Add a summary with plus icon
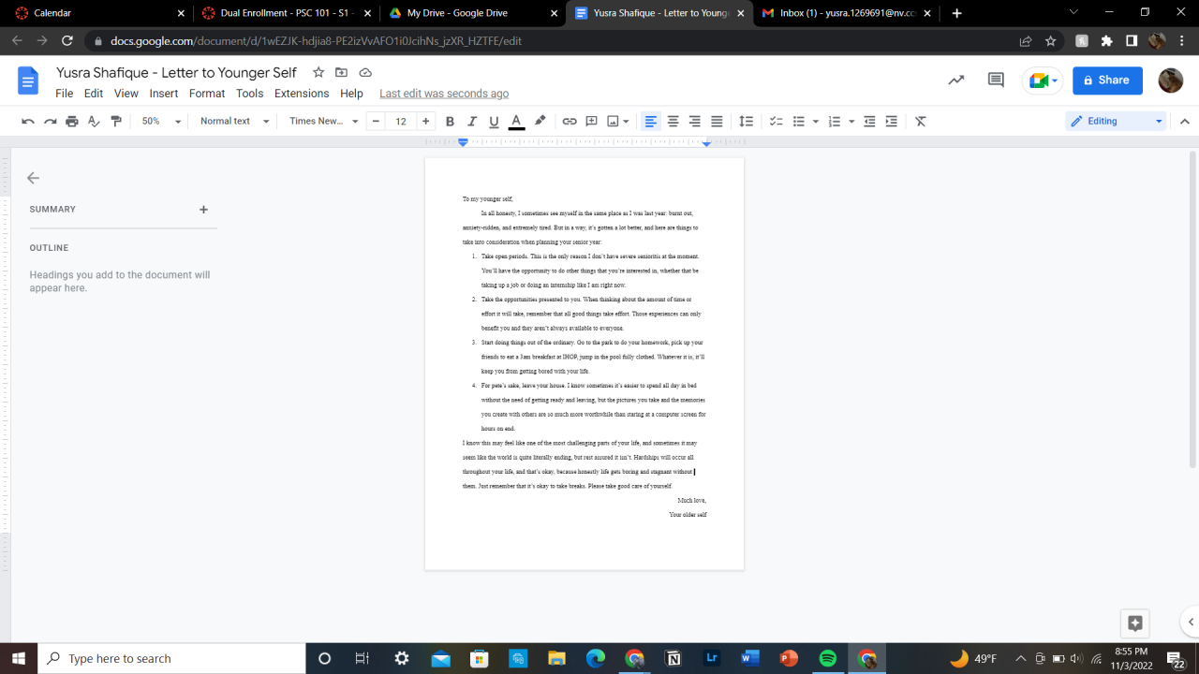 pos(203,210)
